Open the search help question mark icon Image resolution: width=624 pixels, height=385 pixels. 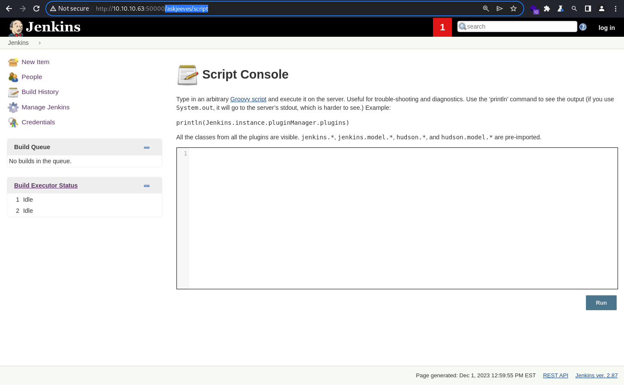(x=583, y=27)
